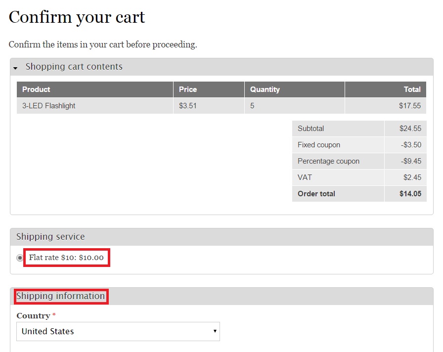Click the bold Order total row
Viewport: 443px width, 352px height.
coord(316,193)
